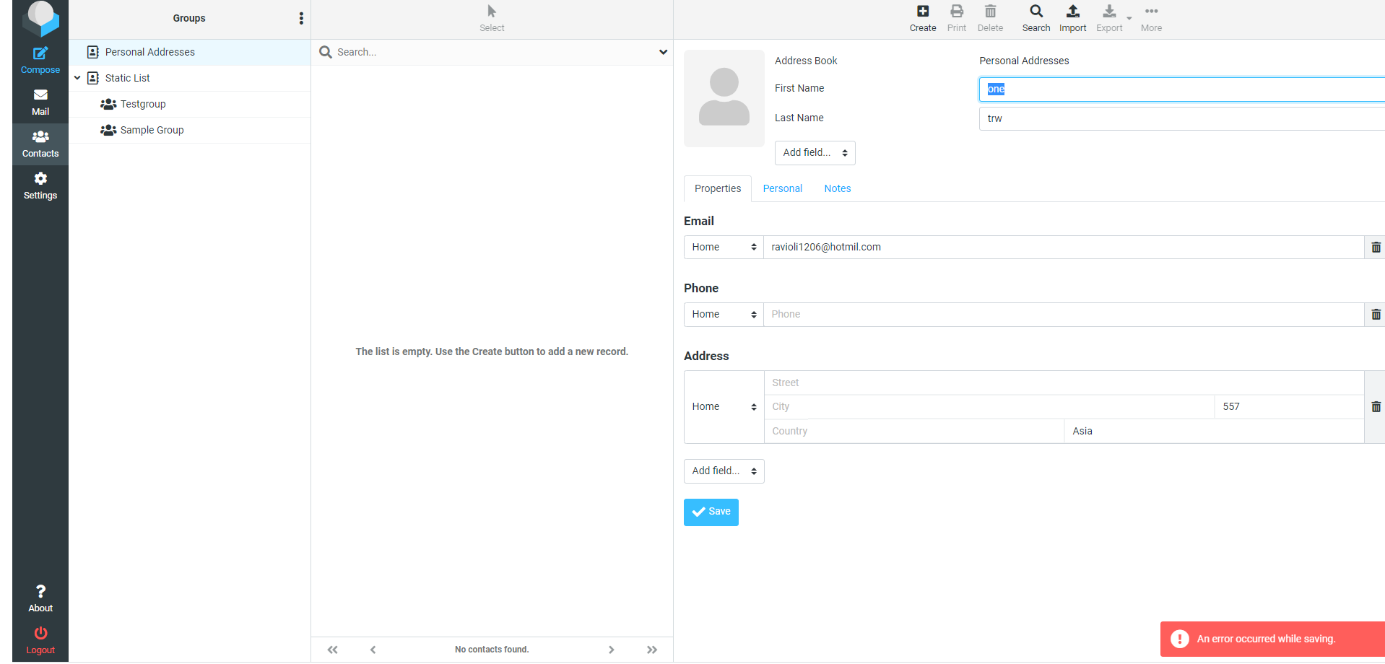Select the Testgroup group
This screenshot has width=1385, height=664.
142,104
